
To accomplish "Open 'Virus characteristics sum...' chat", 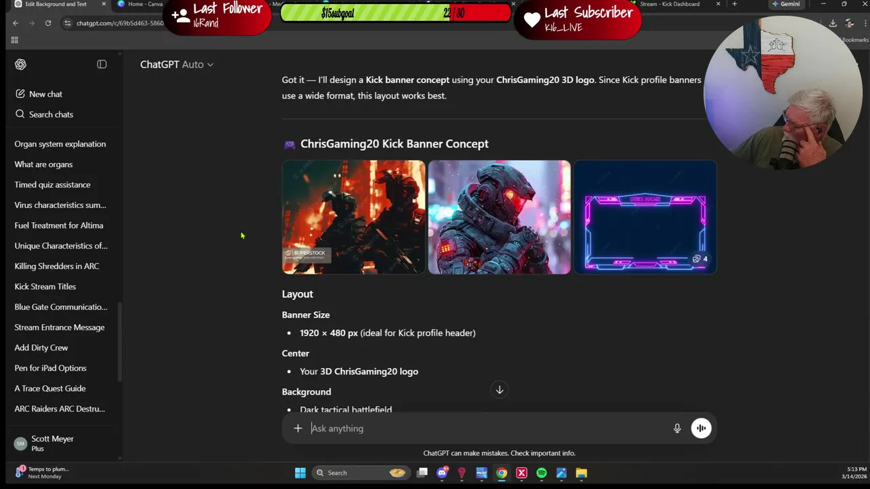I will tap(61, 205).
